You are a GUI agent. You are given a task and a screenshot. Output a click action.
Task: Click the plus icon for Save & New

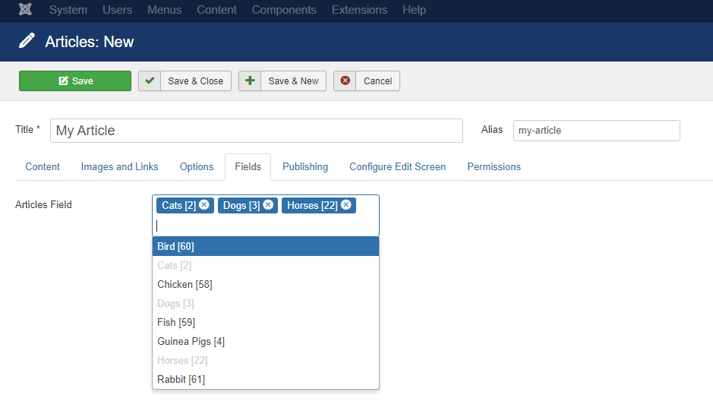(250, 81)
